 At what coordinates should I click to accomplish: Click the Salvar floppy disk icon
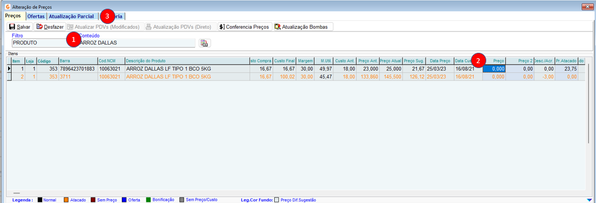(12, 27)
